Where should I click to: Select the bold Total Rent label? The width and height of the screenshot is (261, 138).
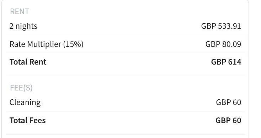tap(28, 62)
